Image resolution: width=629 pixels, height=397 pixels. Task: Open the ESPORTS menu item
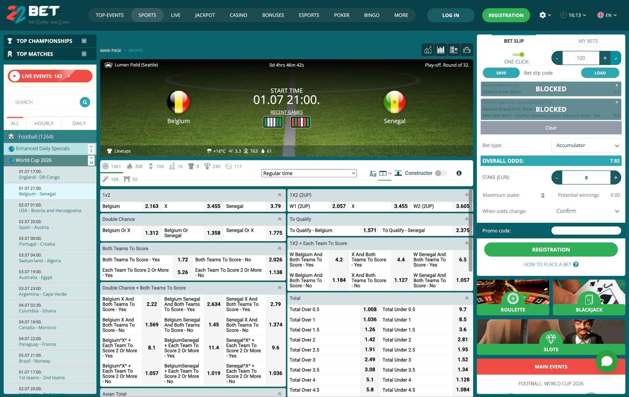(309, 15)
